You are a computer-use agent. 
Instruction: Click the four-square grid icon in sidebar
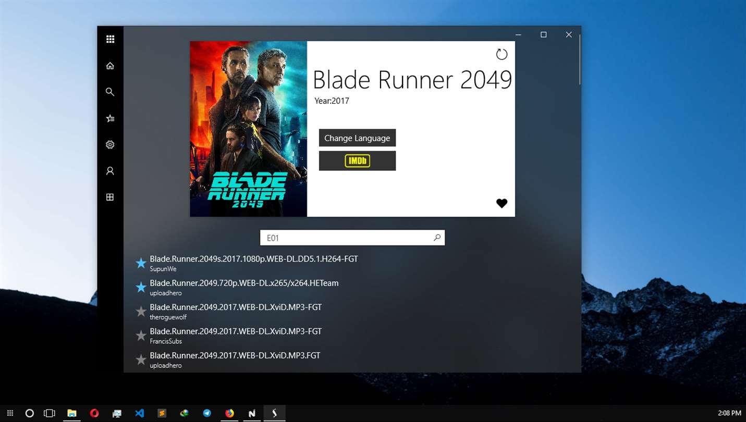110,197
